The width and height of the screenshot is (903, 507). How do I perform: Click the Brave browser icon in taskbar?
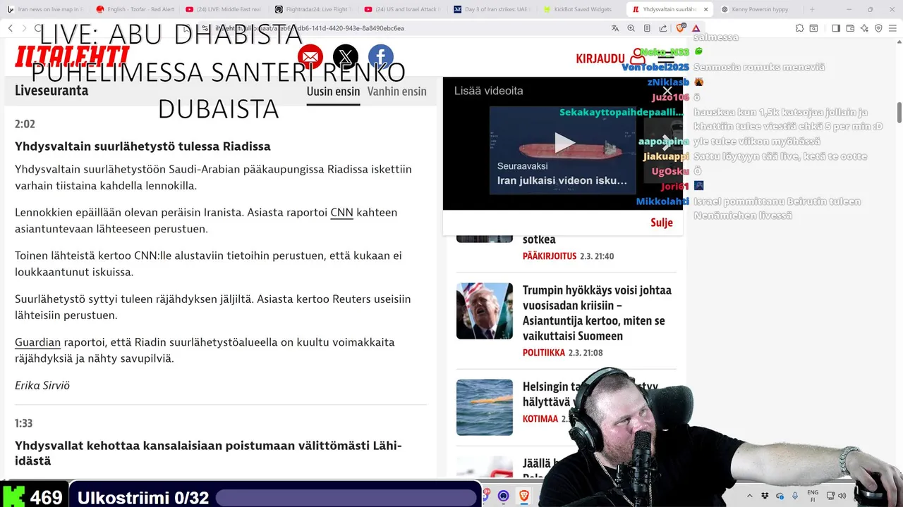click(524, 496)
